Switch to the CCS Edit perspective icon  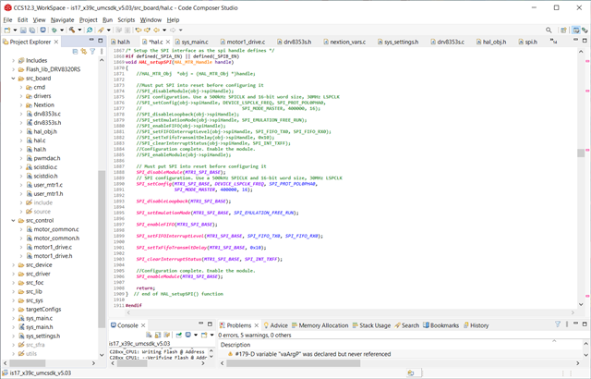tap(576, 31)
